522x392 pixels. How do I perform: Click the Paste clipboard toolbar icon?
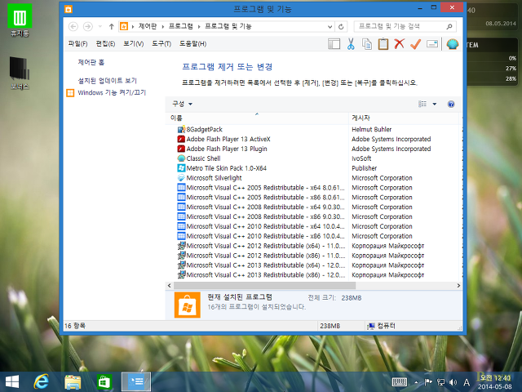coord(383,43)
